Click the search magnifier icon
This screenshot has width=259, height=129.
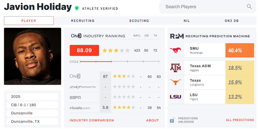[x=249, y=7]
